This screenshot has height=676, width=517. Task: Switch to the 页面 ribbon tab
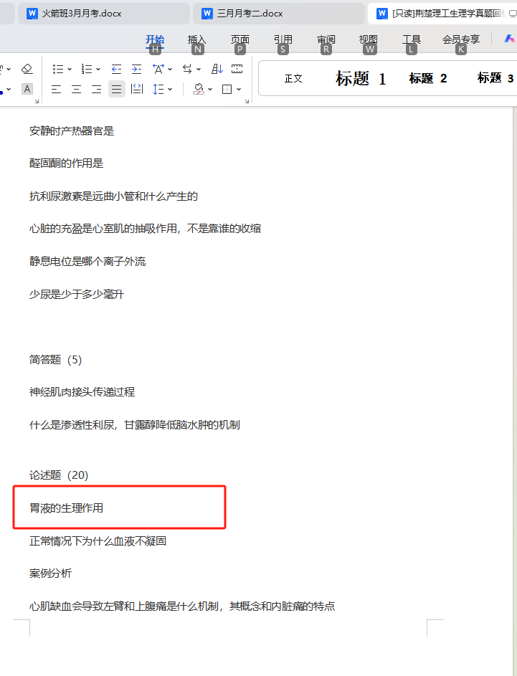tap(239, 39)
